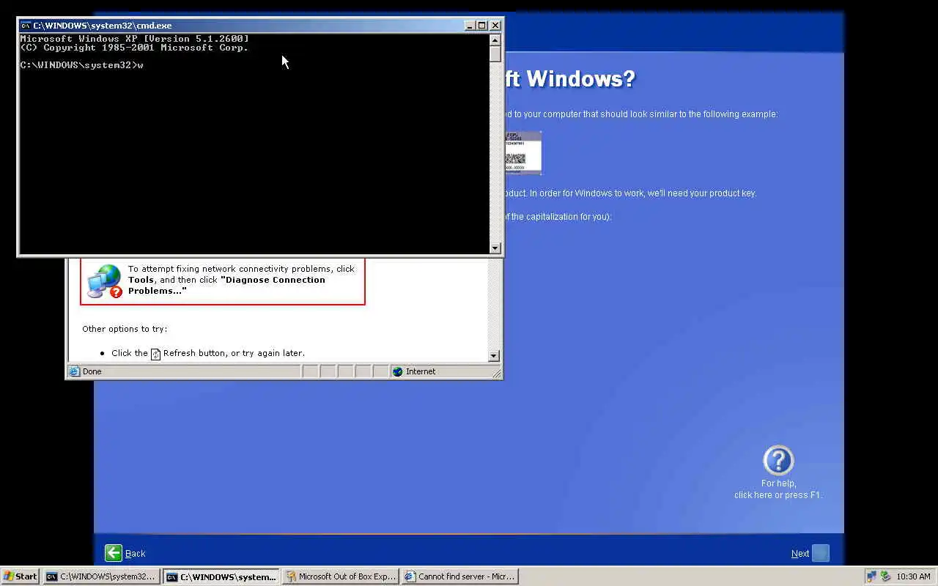Click the Refresh page icon in error text
This screenshot has width=938, height=586.
(x=155, y=354)
